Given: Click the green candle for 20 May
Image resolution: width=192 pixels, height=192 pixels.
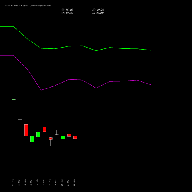Looking at the screenshot, I should pyautogui.click(x=63, y=137).
